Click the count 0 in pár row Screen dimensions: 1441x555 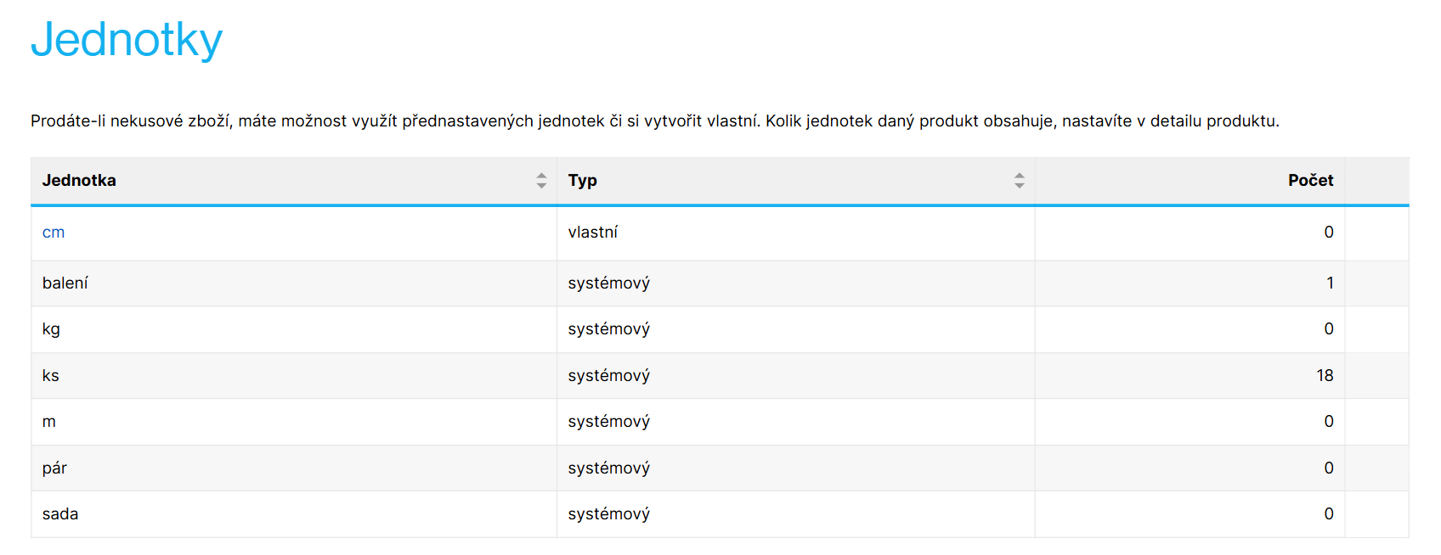1329,468
